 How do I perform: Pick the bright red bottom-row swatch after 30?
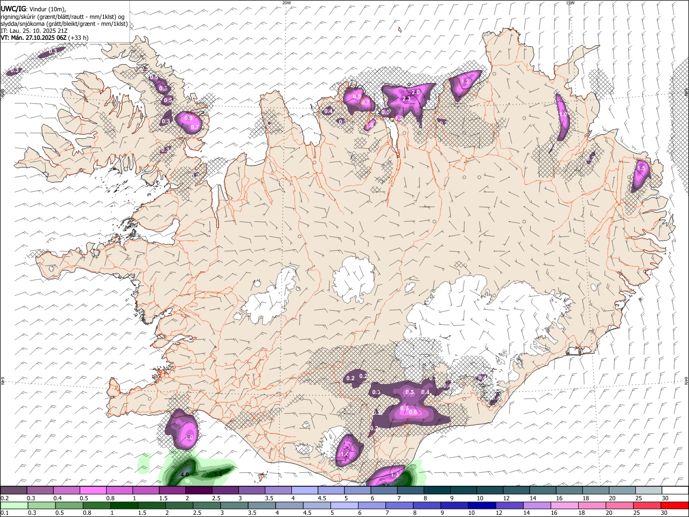point(674,506)
